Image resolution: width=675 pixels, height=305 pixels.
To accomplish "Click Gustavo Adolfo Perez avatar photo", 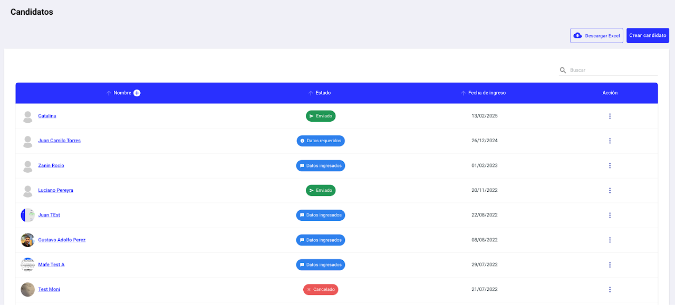I will point(27,240).
